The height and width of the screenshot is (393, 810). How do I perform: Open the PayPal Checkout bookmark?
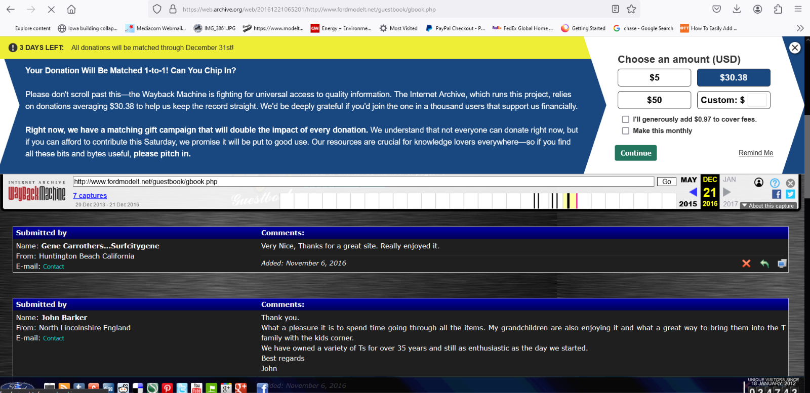tap(455, 28)
